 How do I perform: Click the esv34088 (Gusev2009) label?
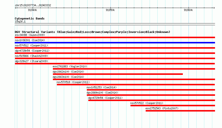pyautogui.click(x=30, y=35)
